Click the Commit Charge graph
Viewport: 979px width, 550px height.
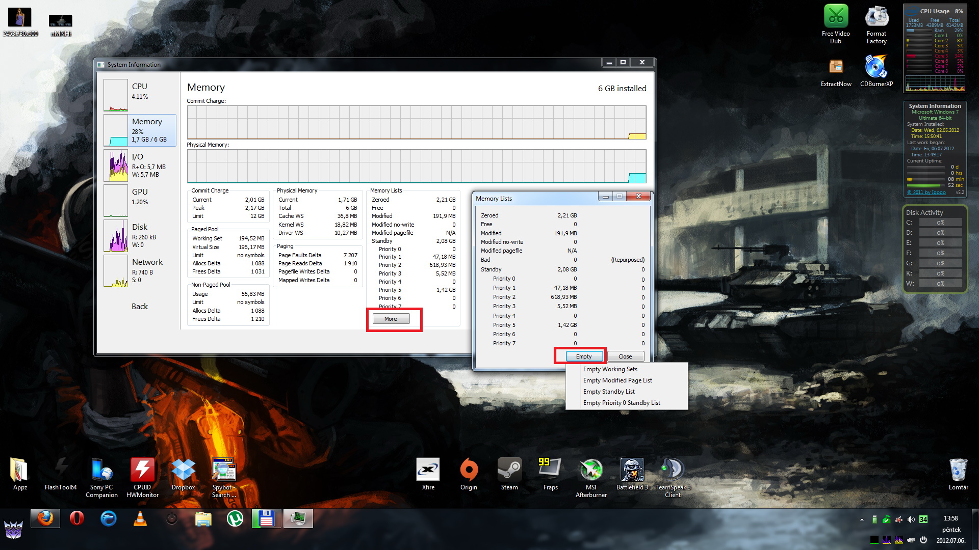[417, 122]
